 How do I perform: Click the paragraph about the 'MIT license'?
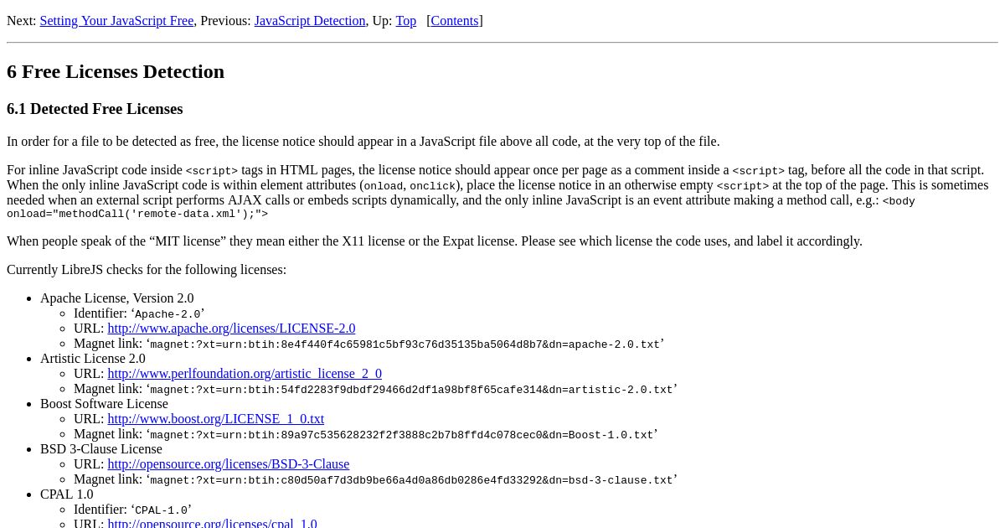(435, 241)
